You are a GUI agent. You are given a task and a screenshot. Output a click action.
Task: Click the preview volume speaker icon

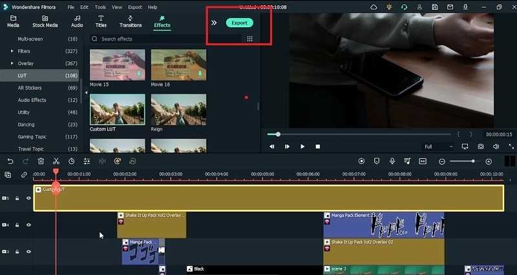click(496, 147)
